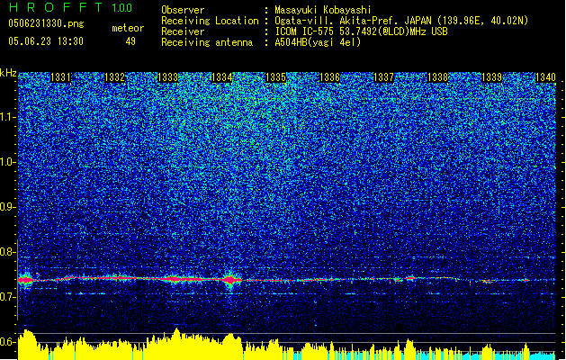The width and height of the screenshot is (566, 360).
Task: Click the Observer field label
Action: click(183, 10)
